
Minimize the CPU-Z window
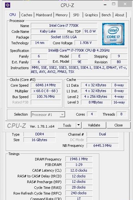point(105,5)
